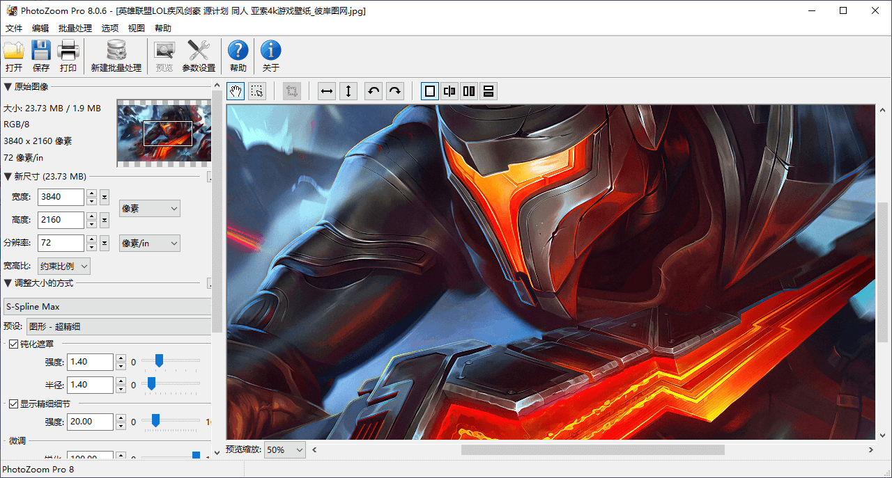Click the 宽度 input field showing 3840
892x478 pixels.
(x=61, y=197)
